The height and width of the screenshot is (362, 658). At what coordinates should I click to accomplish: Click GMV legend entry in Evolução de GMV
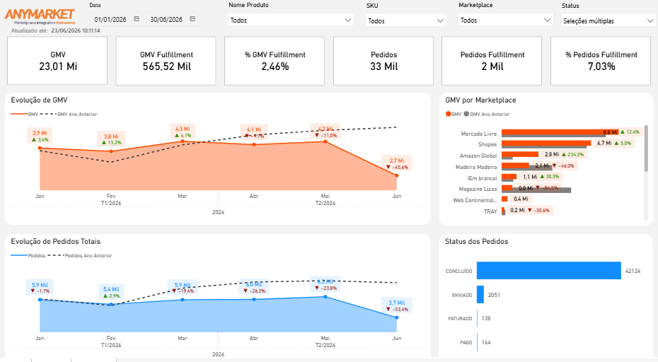pyautogui.click(x=24, y=114)
